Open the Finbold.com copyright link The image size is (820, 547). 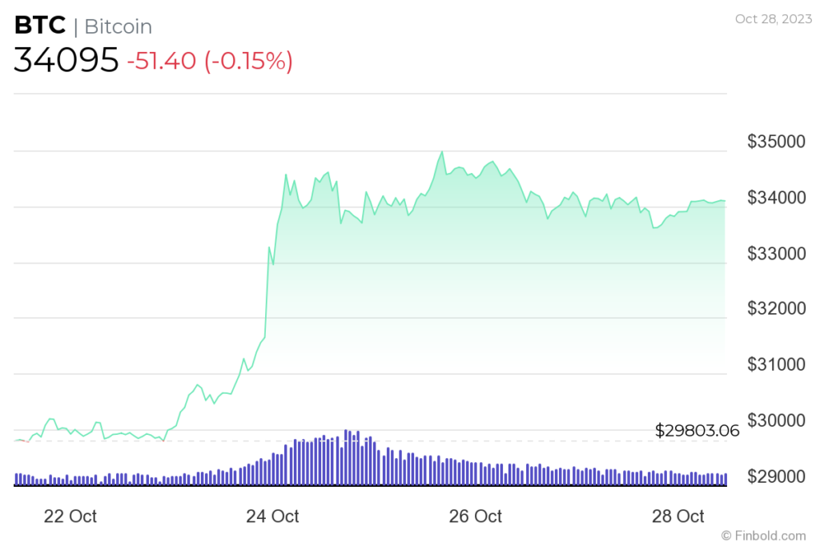(x=763, y=535)
